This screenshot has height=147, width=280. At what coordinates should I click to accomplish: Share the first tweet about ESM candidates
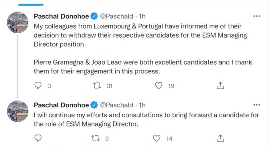(x=220, y=85)
